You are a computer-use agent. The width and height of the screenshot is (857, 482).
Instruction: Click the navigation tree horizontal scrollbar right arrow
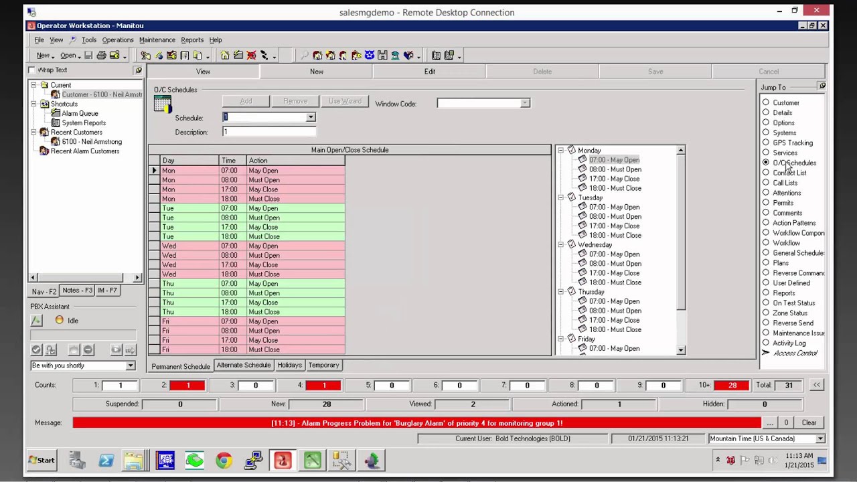pyautogui.click(x=137, y=277)
